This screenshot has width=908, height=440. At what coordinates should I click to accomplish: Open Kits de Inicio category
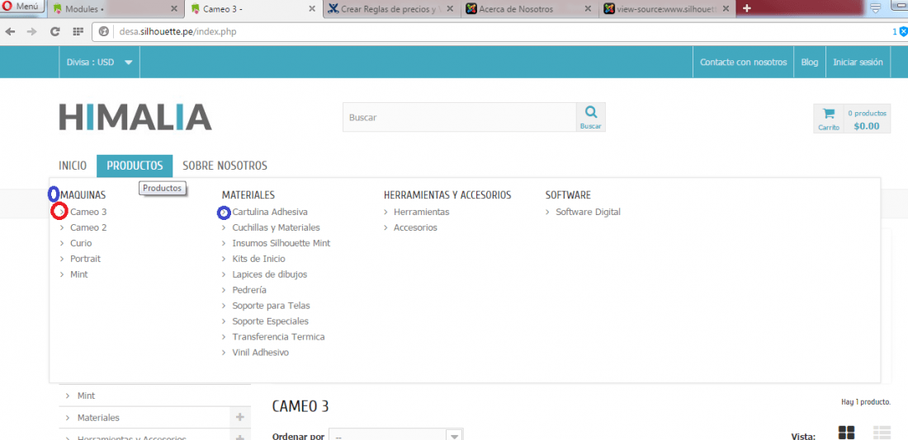(258, 259)
